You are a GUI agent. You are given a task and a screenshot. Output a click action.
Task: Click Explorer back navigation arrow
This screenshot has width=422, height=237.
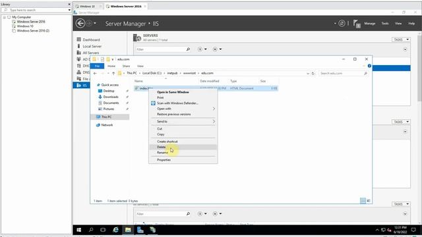[95, 73]
